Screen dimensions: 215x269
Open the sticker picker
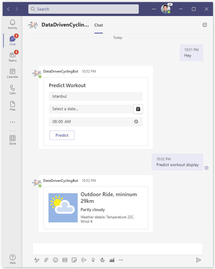coord(74,260)
